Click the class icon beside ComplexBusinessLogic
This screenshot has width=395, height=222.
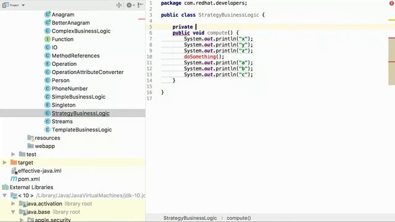coord(48,31)
